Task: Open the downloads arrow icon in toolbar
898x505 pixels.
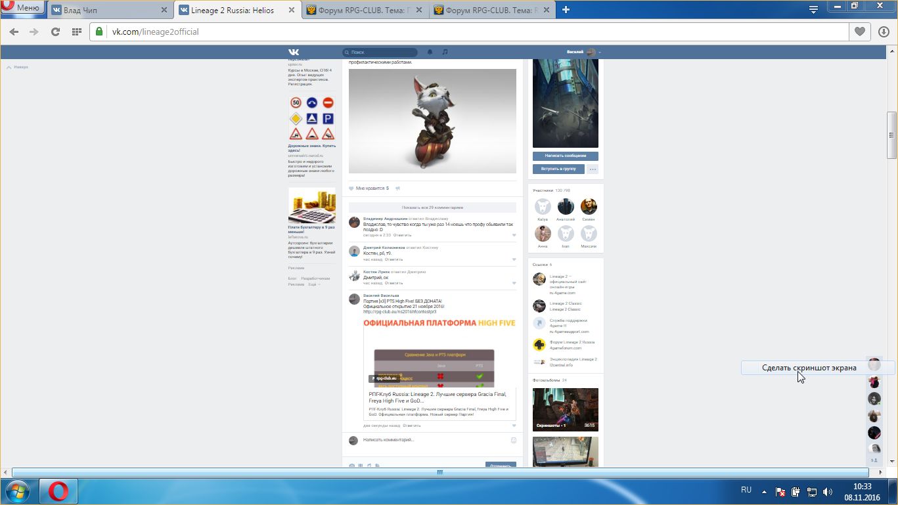Action: [884, 32]
